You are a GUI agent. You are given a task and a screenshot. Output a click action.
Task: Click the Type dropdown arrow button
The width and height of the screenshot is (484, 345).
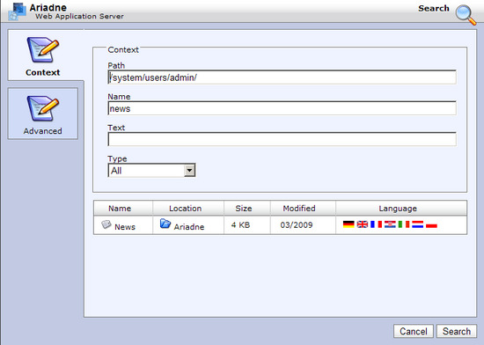tap(189, 171)
